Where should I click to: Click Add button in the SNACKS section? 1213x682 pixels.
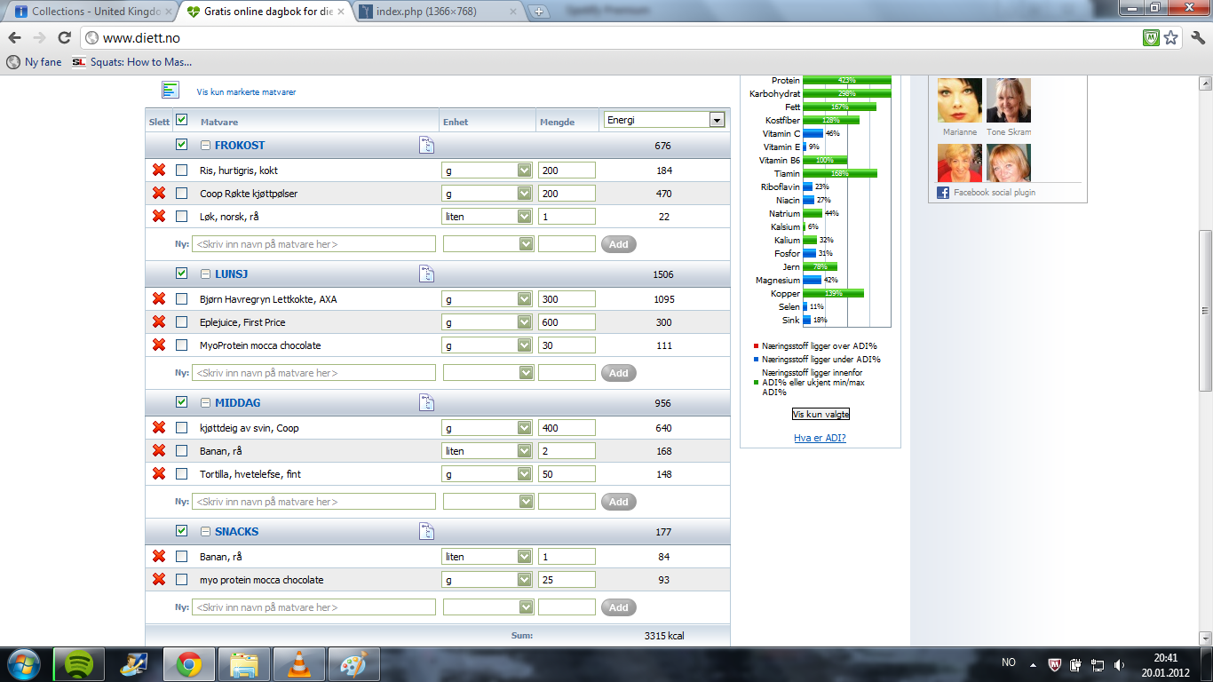click(618, 607)
